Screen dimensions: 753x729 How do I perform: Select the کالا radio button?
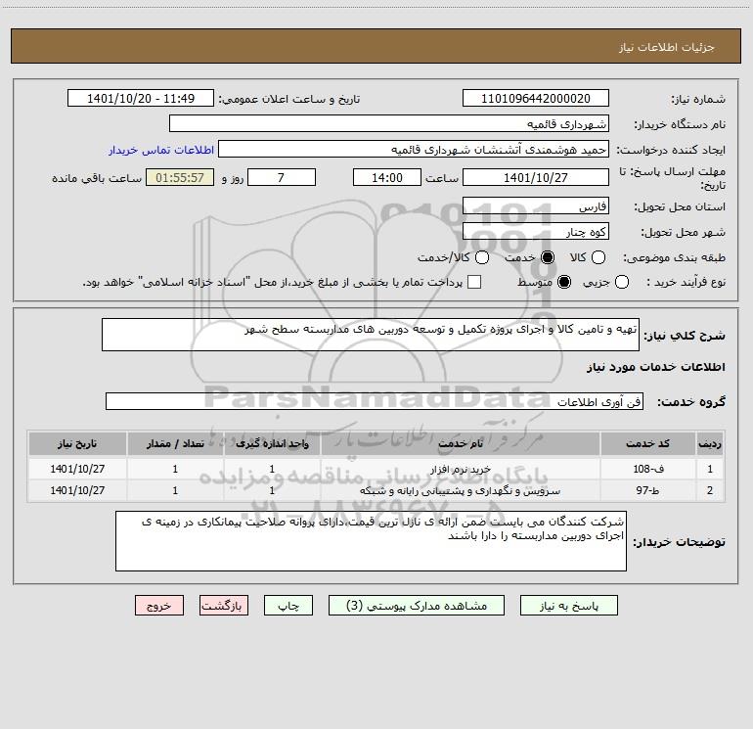point(598,257)
